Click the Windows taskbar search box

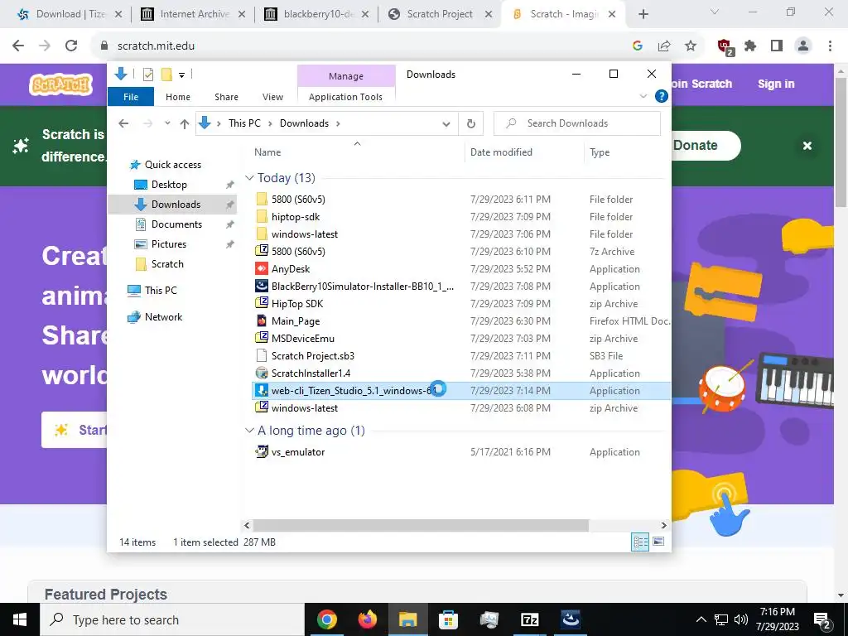[x=172, y=619]
